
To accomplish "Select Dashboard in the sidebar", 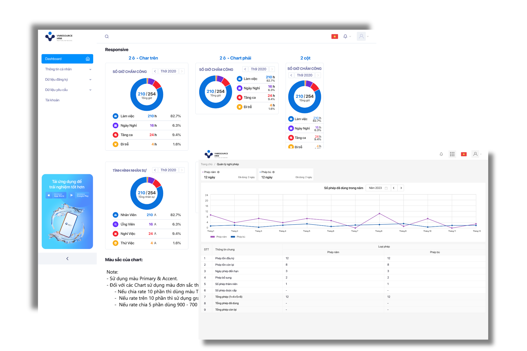I will [67, 59].
